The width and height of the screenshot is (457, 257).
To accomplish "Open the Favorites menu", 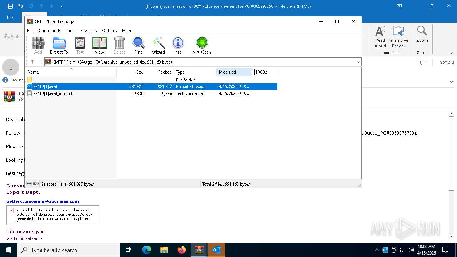I will pos(89,31).
